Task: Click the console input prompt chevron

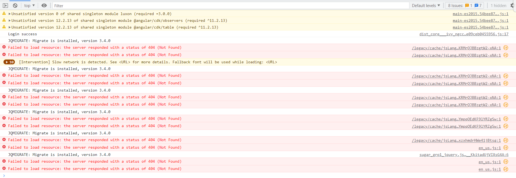Action: [4, 176]
